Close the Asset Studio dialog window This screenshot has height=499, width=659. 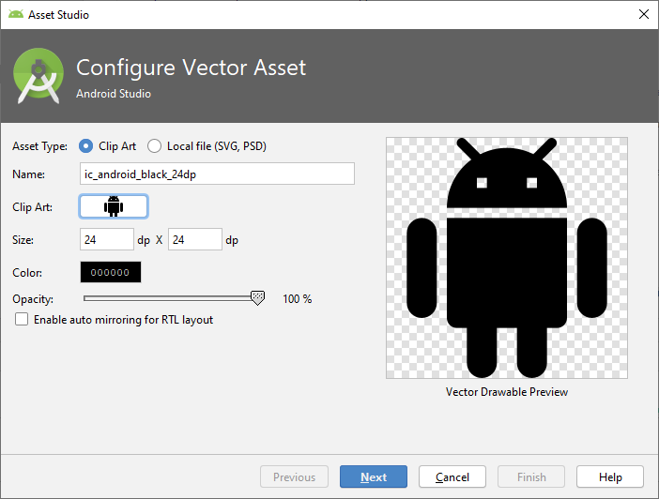pos(643,15)
